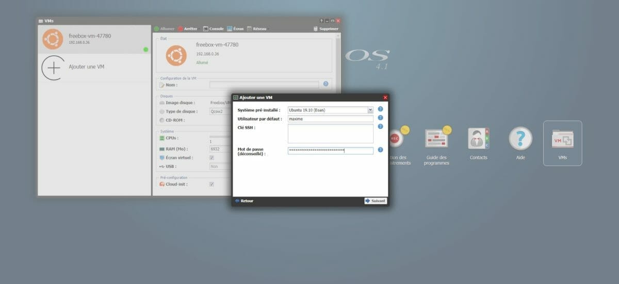Open the Console toolbar item
619x284 pixels.
click(214, 29)
